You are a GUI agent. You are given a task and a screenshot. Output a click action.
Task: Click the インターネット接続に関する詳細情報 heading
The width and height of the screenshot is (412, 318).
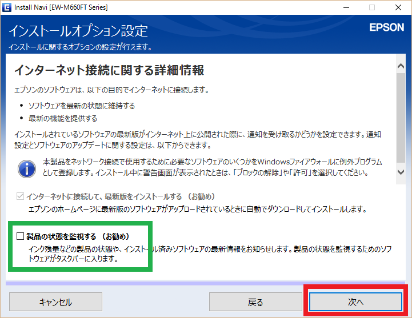point(109,71)
